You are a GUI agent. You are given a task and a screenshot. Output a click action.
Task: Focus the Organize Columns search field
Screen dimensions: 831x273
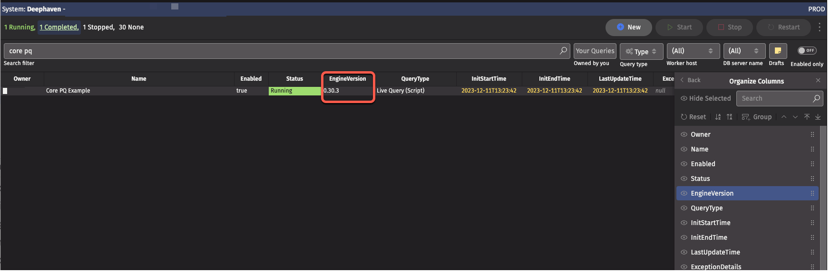(x=775, y=98)
